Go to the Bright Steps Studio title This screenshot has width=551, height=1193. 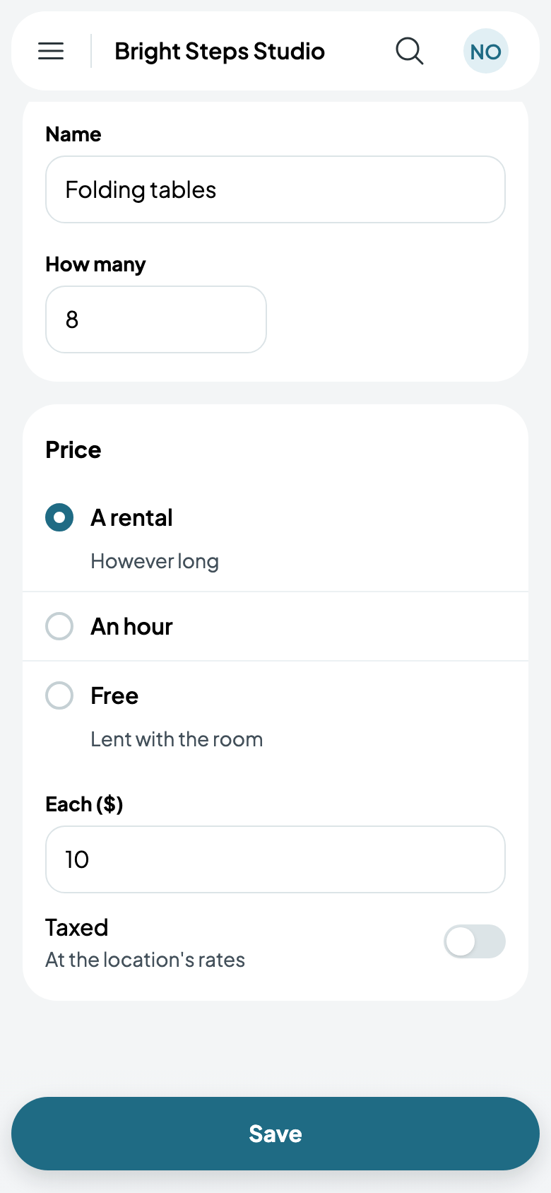pyautogui.click(x=220, y=51)
